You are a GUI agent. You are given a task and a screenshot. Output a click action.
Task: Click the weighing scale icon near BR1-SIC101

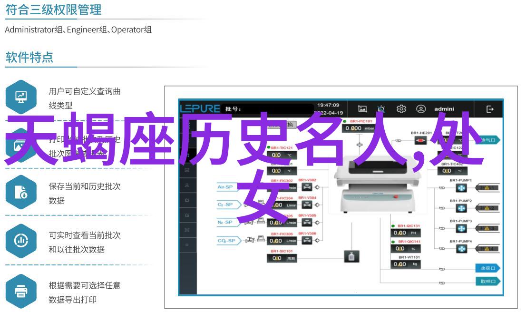click(351, 257)
